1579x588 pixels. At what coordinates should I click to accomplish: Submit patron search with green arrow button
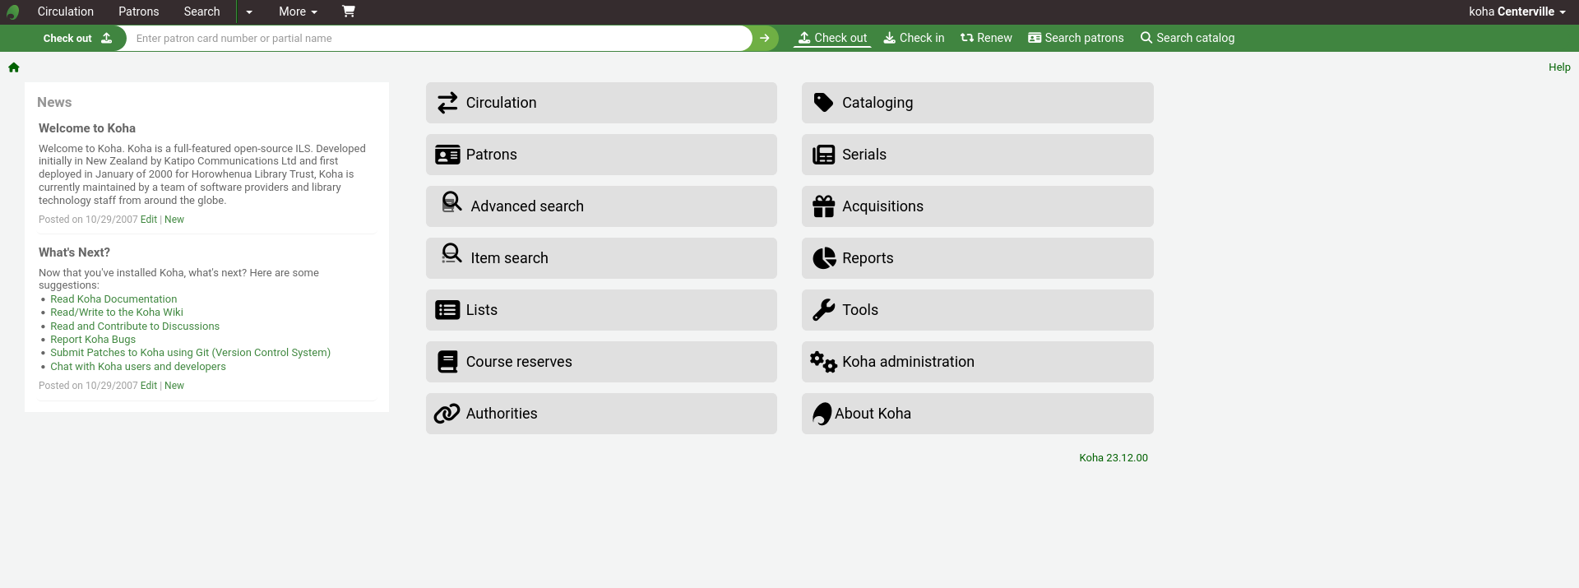765,38
